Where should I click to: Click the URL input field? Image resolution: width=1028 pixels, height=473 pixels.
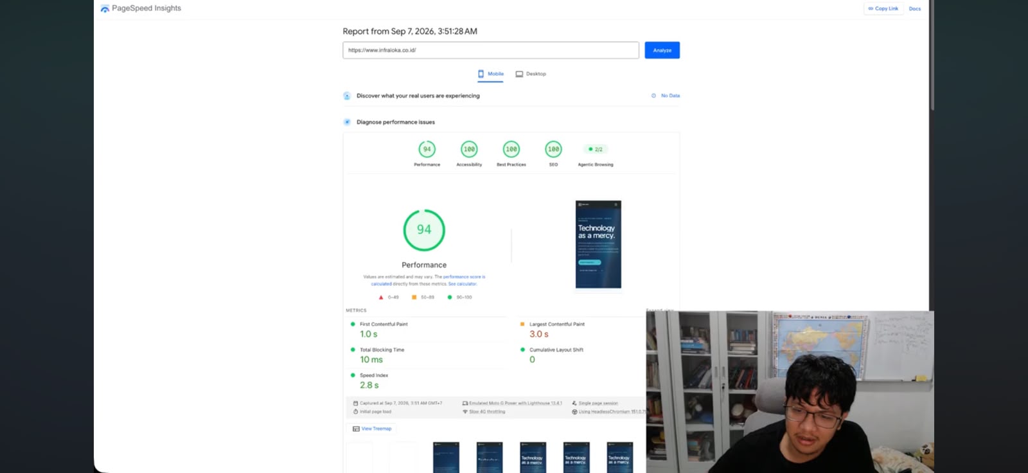[x=491, y=50]
